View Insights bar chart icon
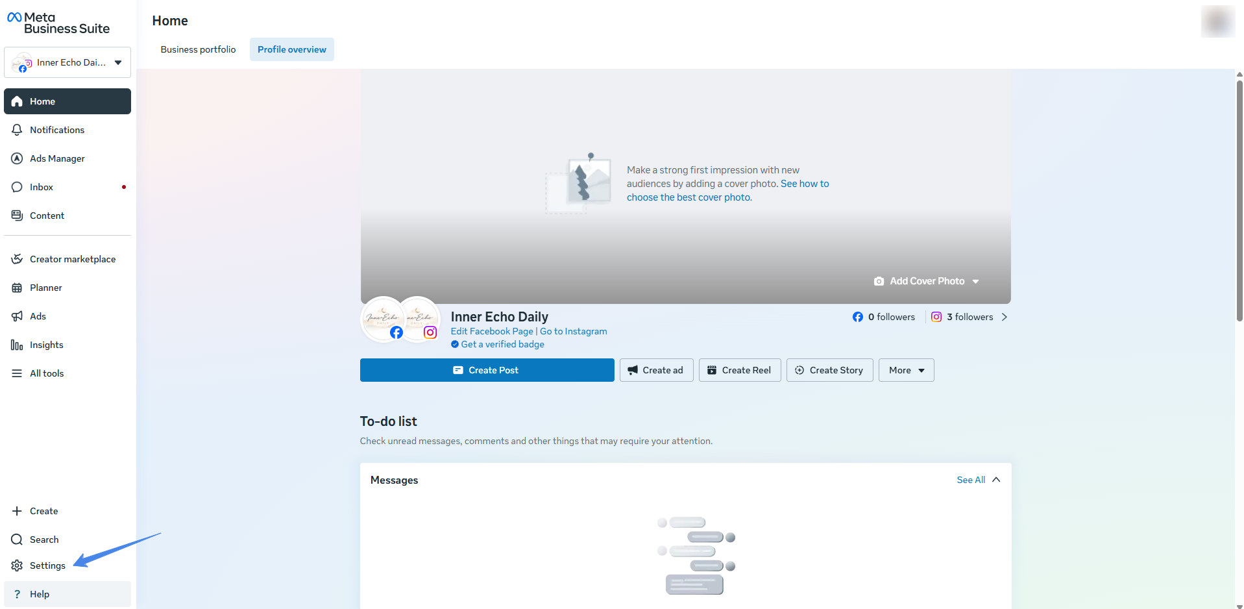Image resolution: width=1244 pixels, height=609 pixels. tap(17, 345)
